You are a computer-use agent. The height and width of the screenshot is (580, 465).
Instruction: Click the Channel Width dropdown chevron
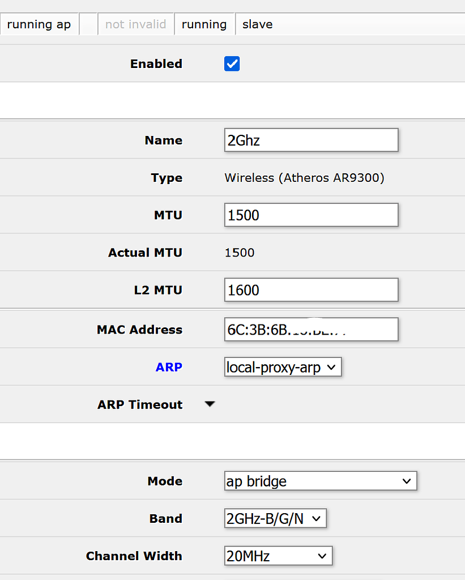point(322,556)
